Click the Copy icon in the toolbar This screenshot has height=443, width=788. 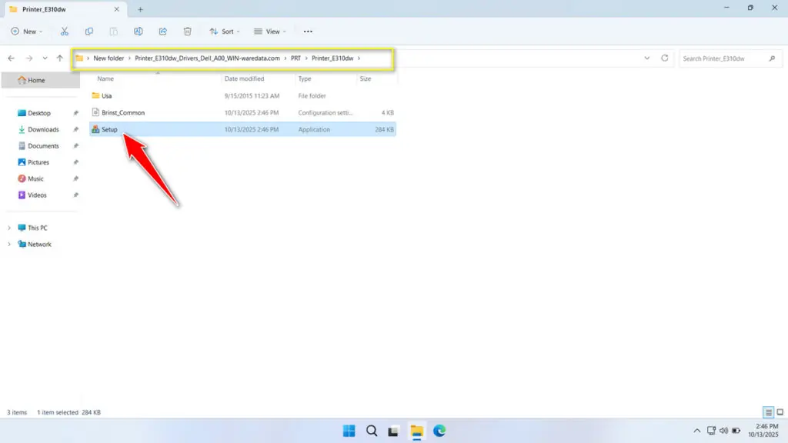click(x=89, y=32)
